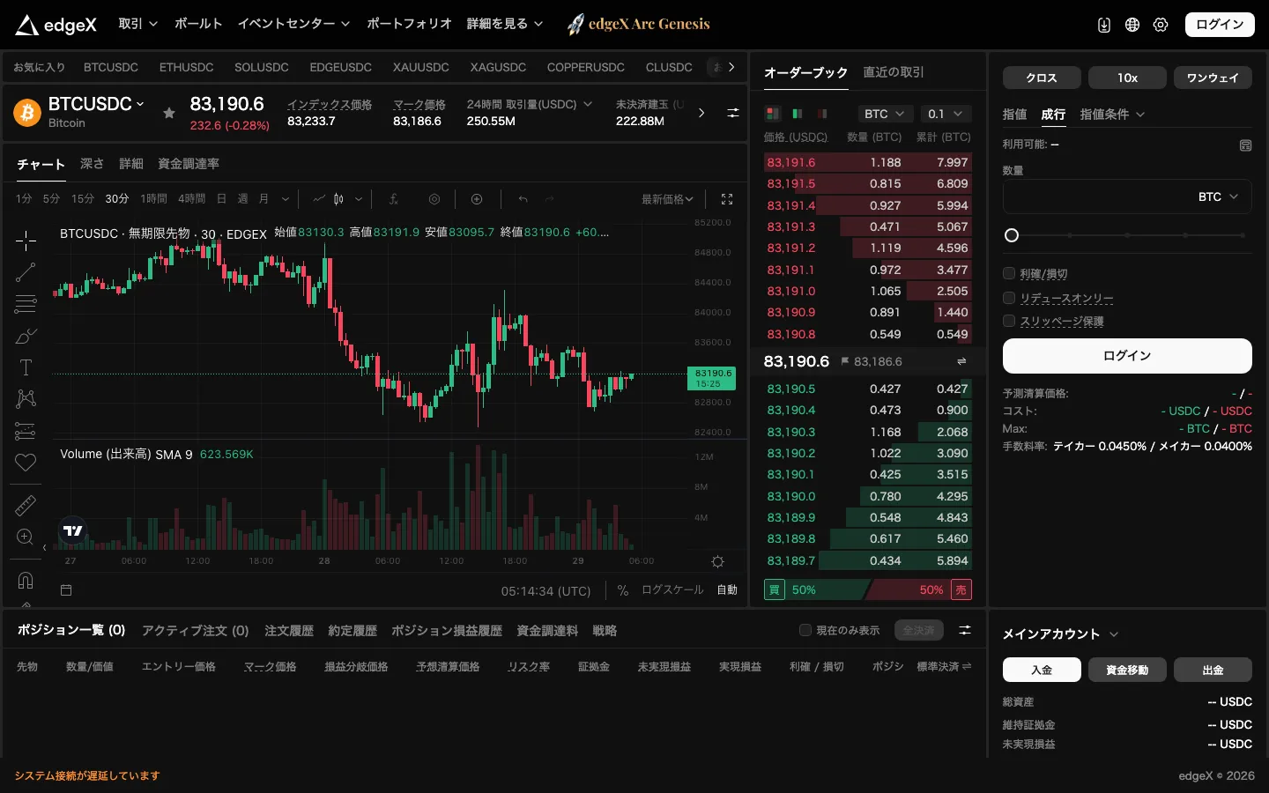Enable the 利確/損切 checkbox
The image size is (1269, 793).
tap(1009, 273)
